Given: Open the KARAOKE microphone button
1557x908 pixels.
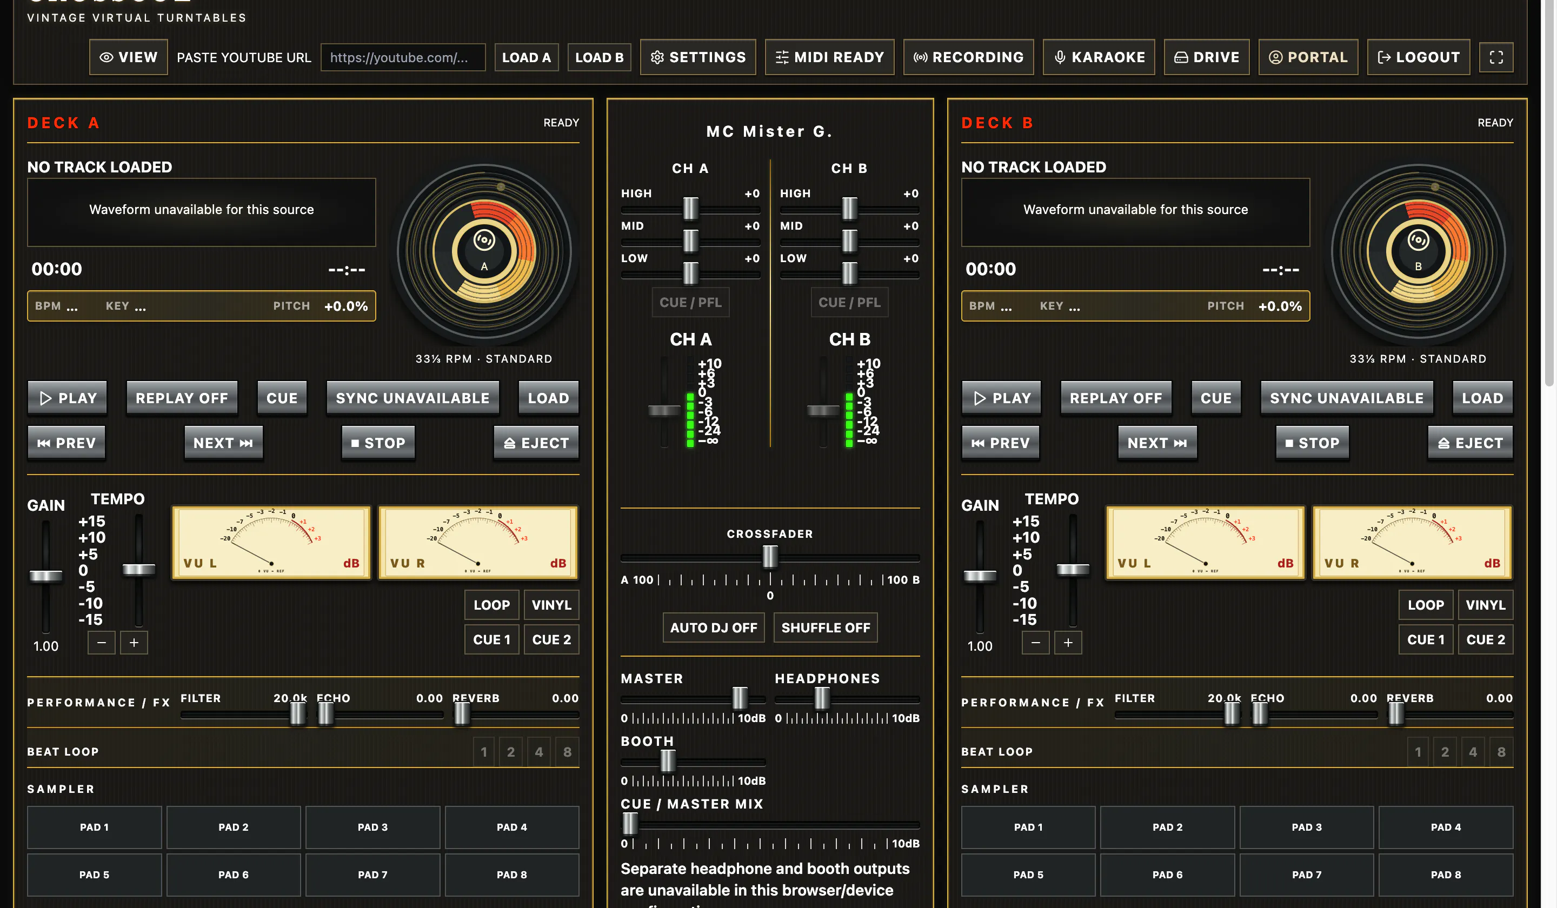Looking at the screenshot, I should point(1099,57).
